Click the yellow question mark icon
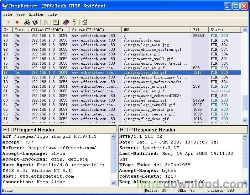 [74, 22]
